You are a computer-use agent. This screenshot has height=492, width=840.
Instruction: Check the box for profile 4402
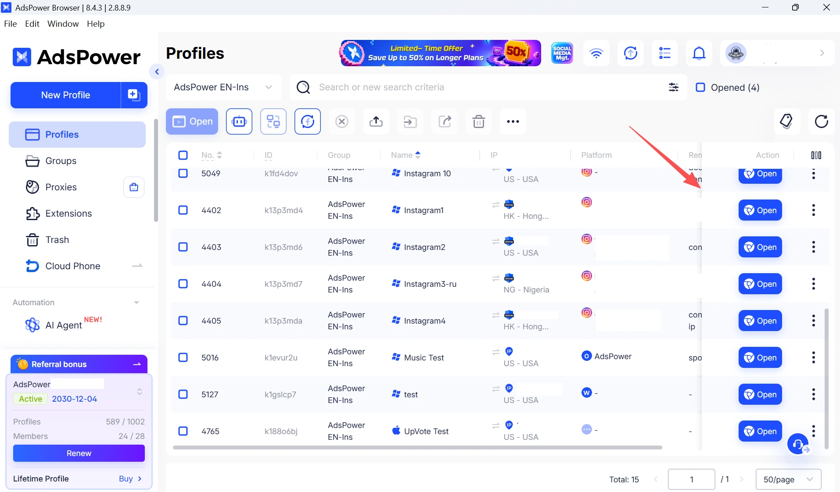pos(183,210)
